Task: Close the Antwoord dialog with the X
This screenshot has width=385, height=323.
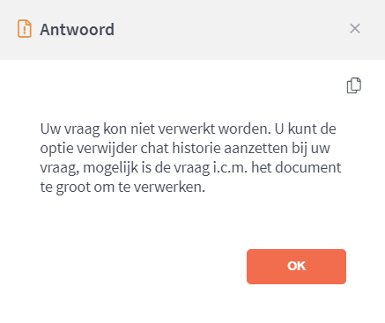Action: point(355,28)
